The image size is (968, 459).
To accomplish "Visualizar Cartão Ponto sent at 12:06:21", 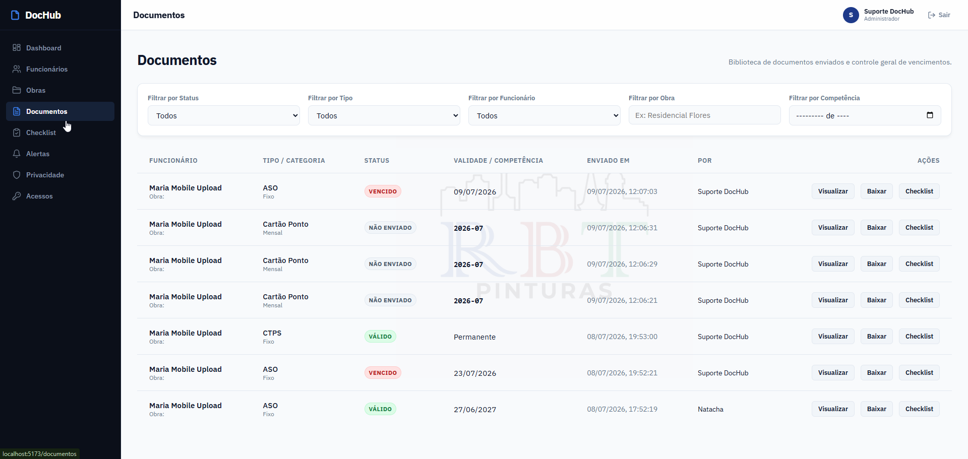I will tap(833, 300).
